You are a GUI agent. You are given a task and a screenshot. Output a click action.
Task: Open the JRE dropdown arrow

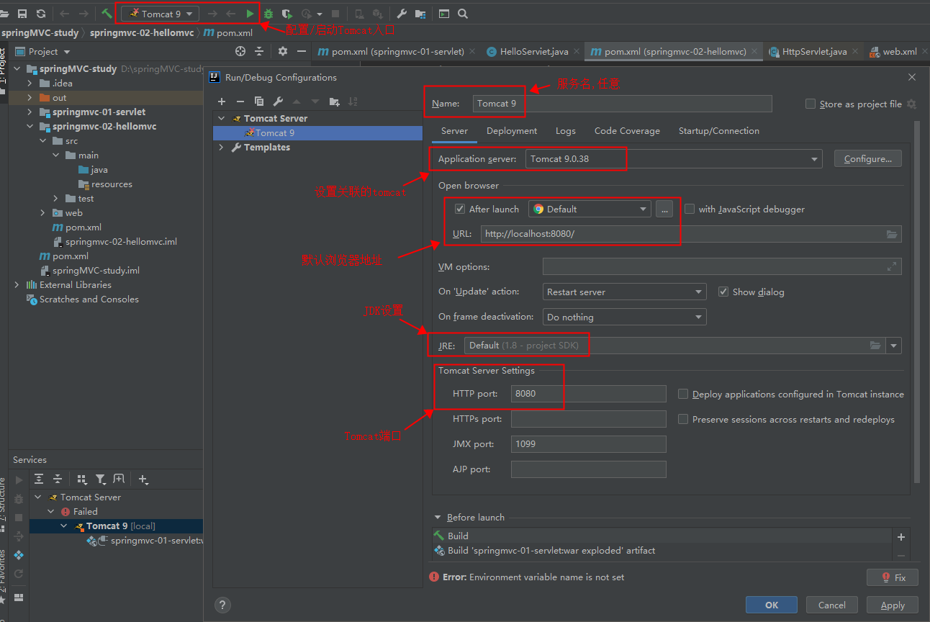tap(894, 346)
